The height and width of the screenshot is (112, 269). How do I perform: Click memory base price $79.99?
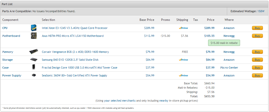150,52
